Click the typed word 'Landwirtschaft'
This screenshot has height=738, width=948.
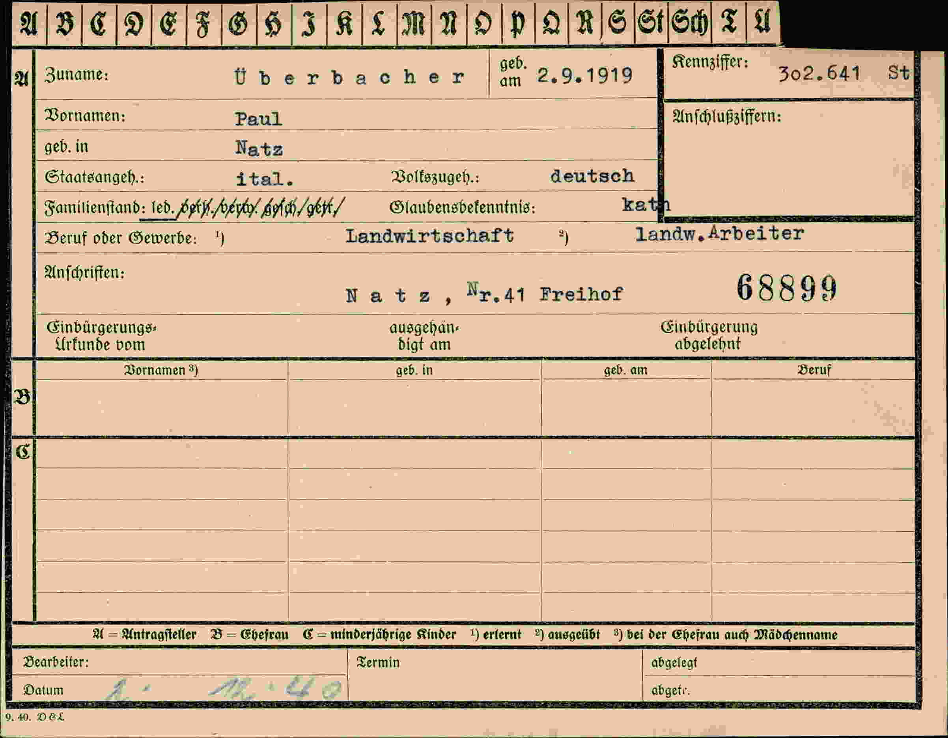430,236
